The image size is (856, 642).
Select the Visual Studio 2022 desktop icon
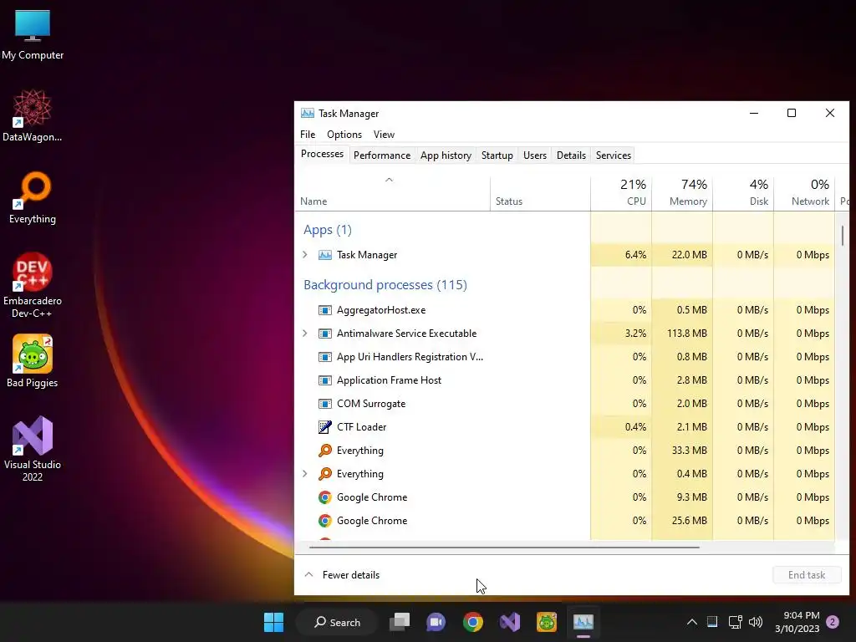pos(33,449)
